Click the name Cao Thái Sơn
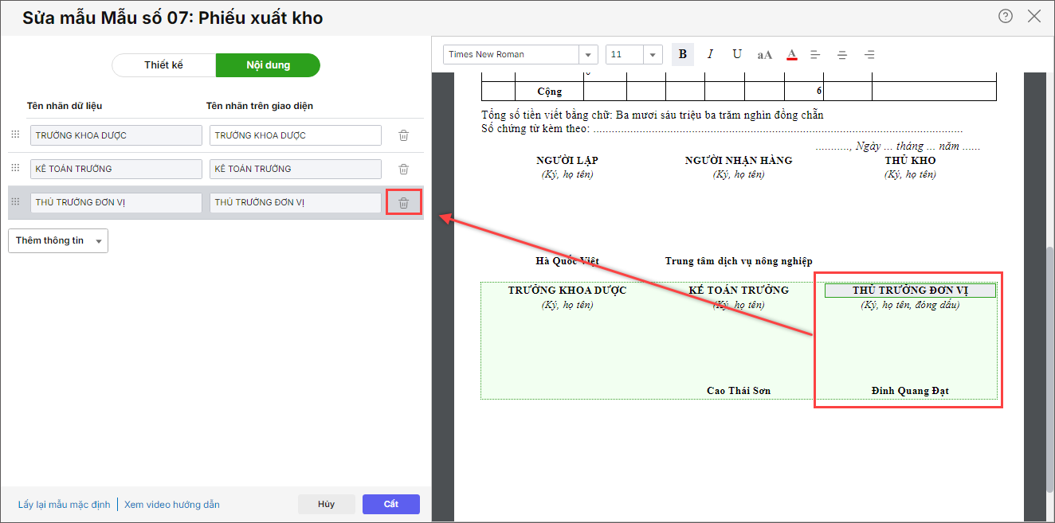 coord(739,391)
